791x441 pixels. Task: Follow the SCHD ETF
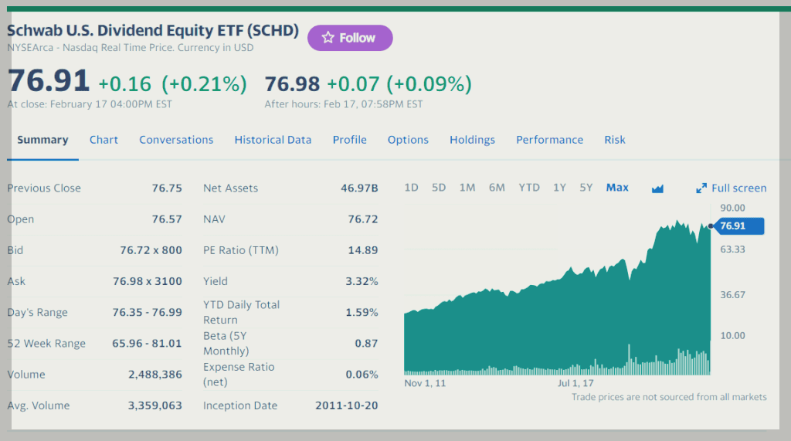click(x=350, y=38)
